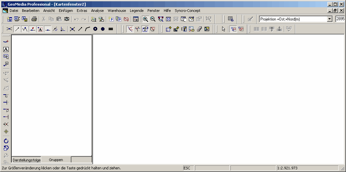This screenshot has height=172, width=346.
Task: Open the Legende menu
Action: [136, 11]
